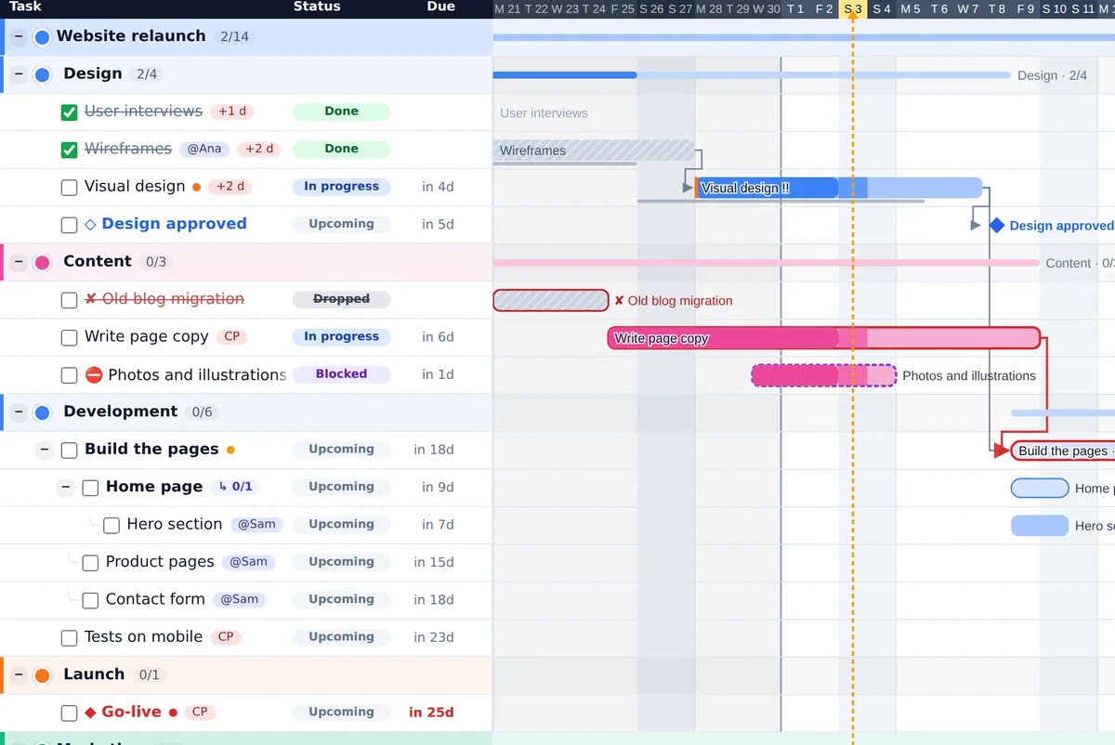
Task: Click the CP badge on Tests on mobile
Action: (x=226, y=636)
